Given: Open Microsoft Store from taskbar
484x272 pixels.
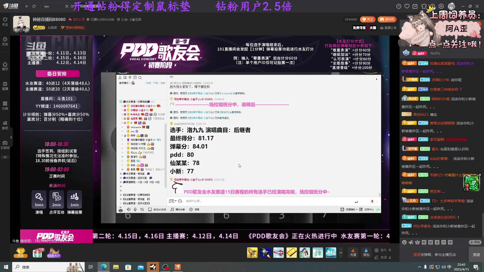Looking at the screenshot, I should point(128,267).
